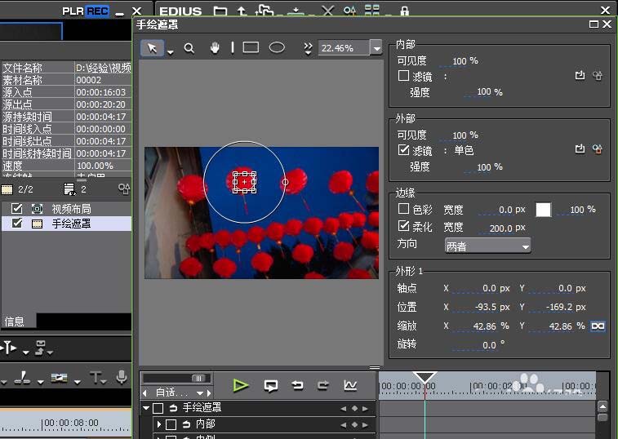Select the ellipse mask shape tool
The height and width of the screenshot is (439, 618).
[277, 47]
